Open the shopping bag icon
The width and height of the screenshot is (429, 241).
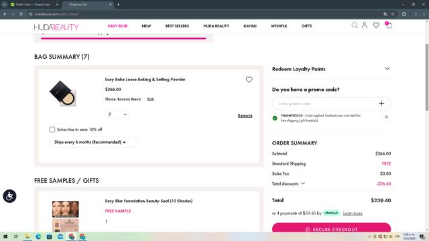point(389,25)
